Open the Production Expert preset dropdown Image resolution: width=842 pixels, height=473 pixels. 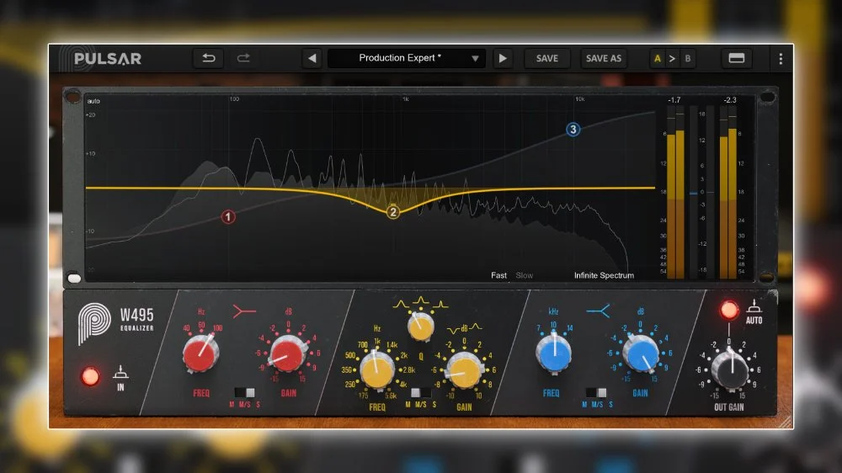click(407, 58)
